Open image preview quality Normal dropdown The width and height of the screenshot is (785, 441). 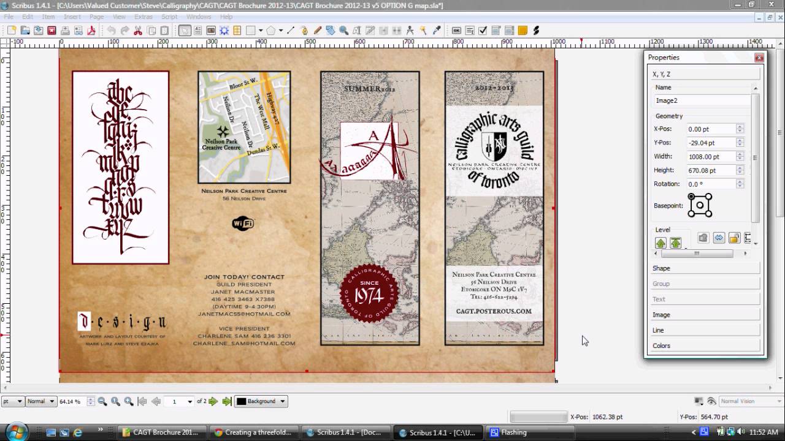(x=40, y=401)
